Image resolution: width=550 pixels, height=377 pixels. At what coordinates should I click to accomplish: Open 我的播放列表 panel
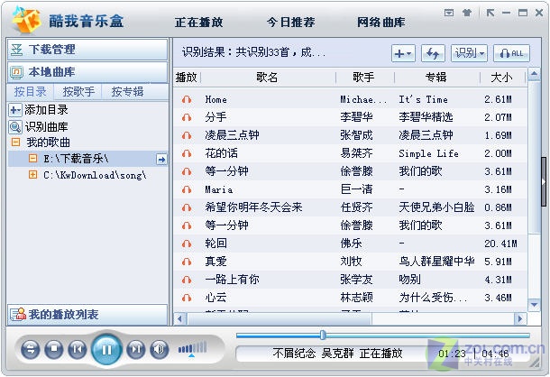(87, 315)
